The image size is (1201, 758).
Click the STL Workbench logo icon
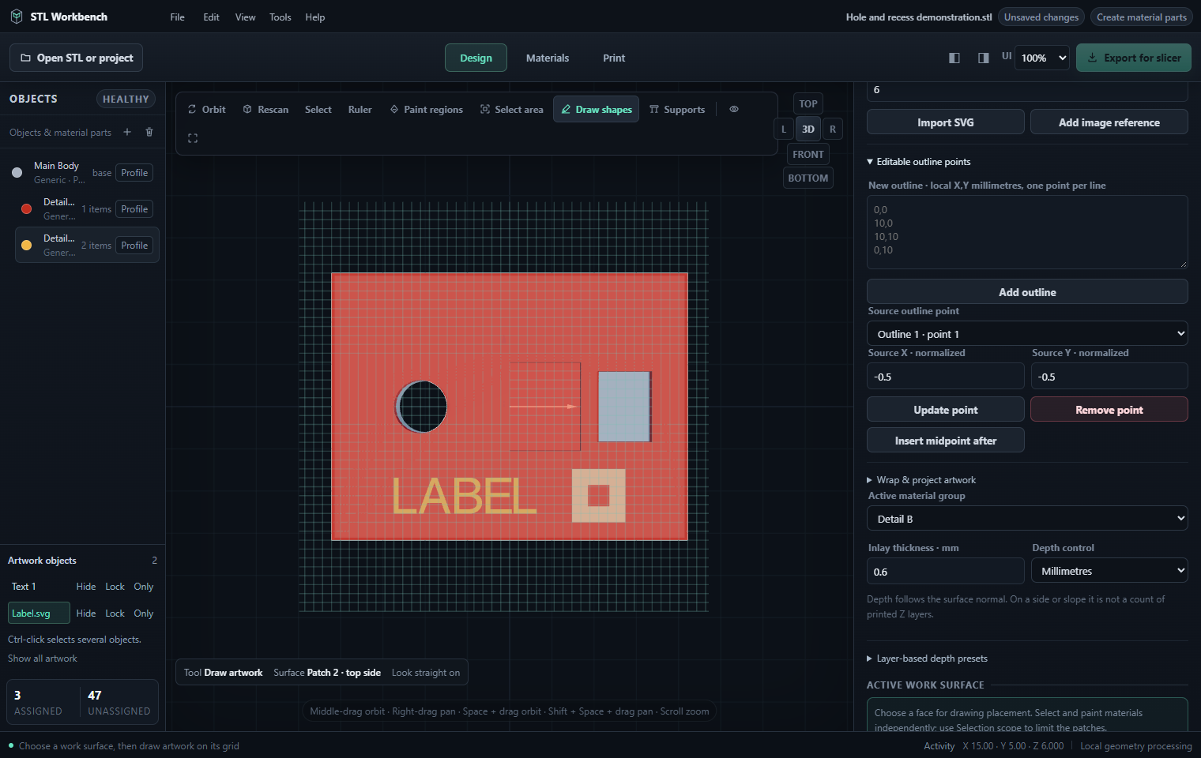[16, 17]
